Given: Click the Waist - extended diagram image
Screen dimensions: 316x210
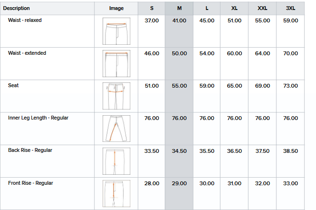Looking at the screenshot, I should (x=116, y=63).
